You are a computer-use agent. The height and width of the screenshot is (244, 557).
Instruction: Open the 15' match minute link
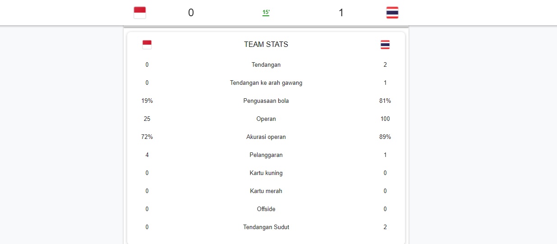tap(266, 13)
